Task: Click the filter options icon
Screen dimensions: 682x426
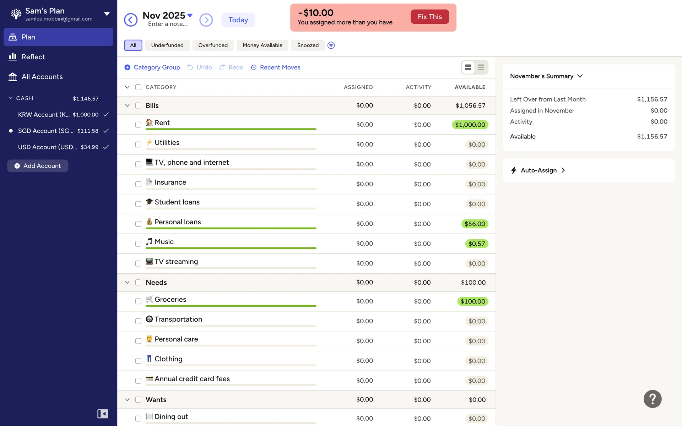Action: pyautogui.click(x=331, y=45)
